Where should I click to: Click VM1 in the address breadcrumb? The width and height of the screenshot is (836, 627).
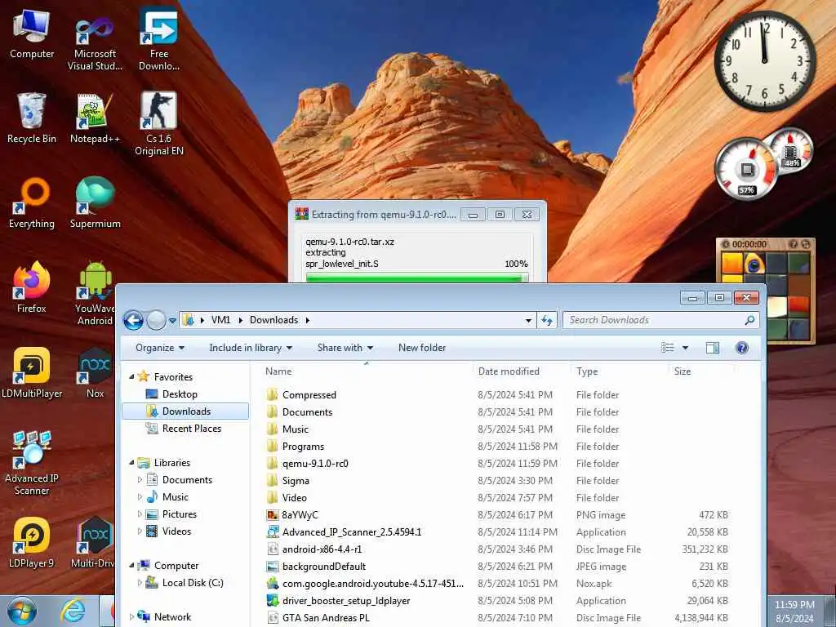tap(220, 320)
